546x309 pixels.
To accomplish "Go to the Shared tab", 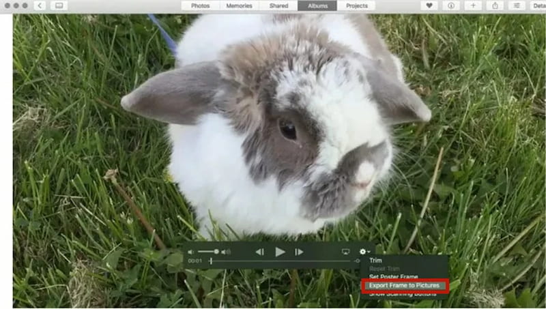I will [278, 5].
